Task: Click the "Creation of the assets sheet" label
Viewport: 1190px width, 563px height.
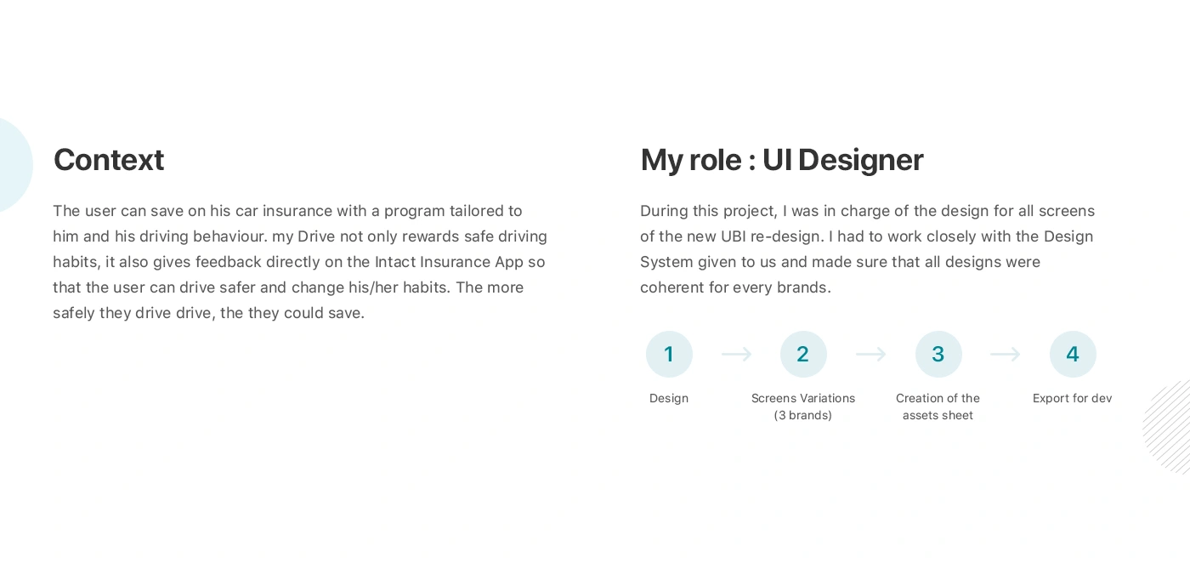Action: (x=938, y=407)
